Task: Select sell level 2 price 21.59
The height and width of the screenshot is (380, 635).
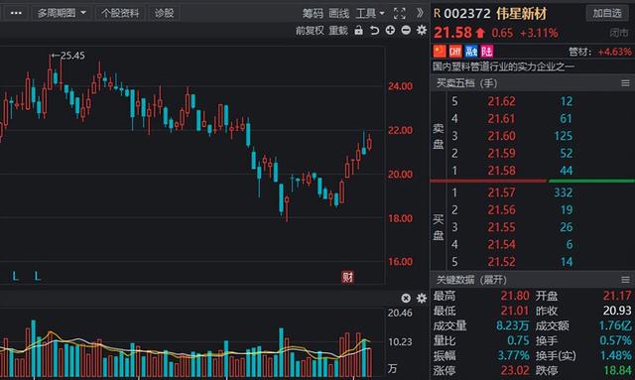Action: coord(501,153)
